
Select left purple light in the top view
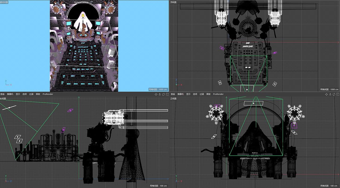(x=222, y=48)
